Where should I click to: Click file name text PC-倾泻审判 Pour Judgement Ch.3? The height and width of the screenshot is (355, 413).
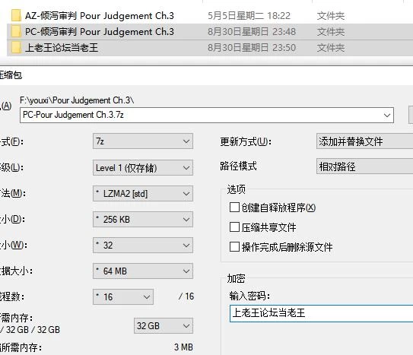(x=100, y=32)
